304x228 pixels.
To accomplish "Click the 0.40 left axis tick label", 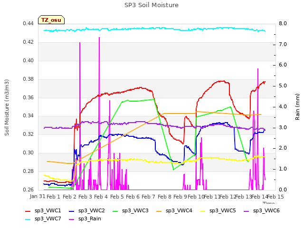I will 28,60.
